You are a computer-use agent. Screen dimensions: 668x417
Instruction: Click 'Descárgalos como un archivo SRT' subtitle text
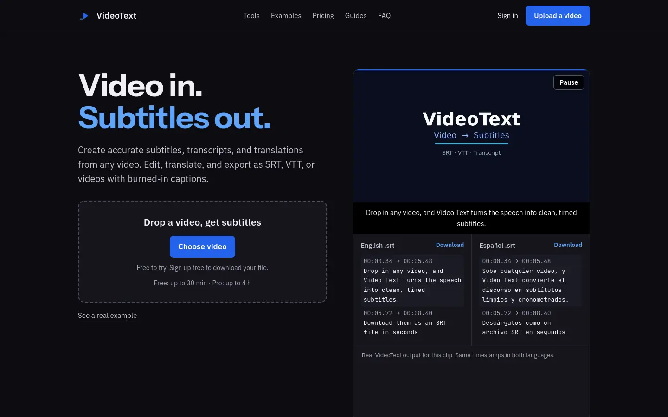pos(524,328)
